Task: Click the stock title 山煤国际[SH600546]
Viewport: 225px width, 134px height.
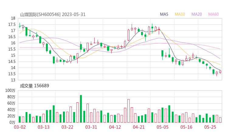Action: point(40,15)
